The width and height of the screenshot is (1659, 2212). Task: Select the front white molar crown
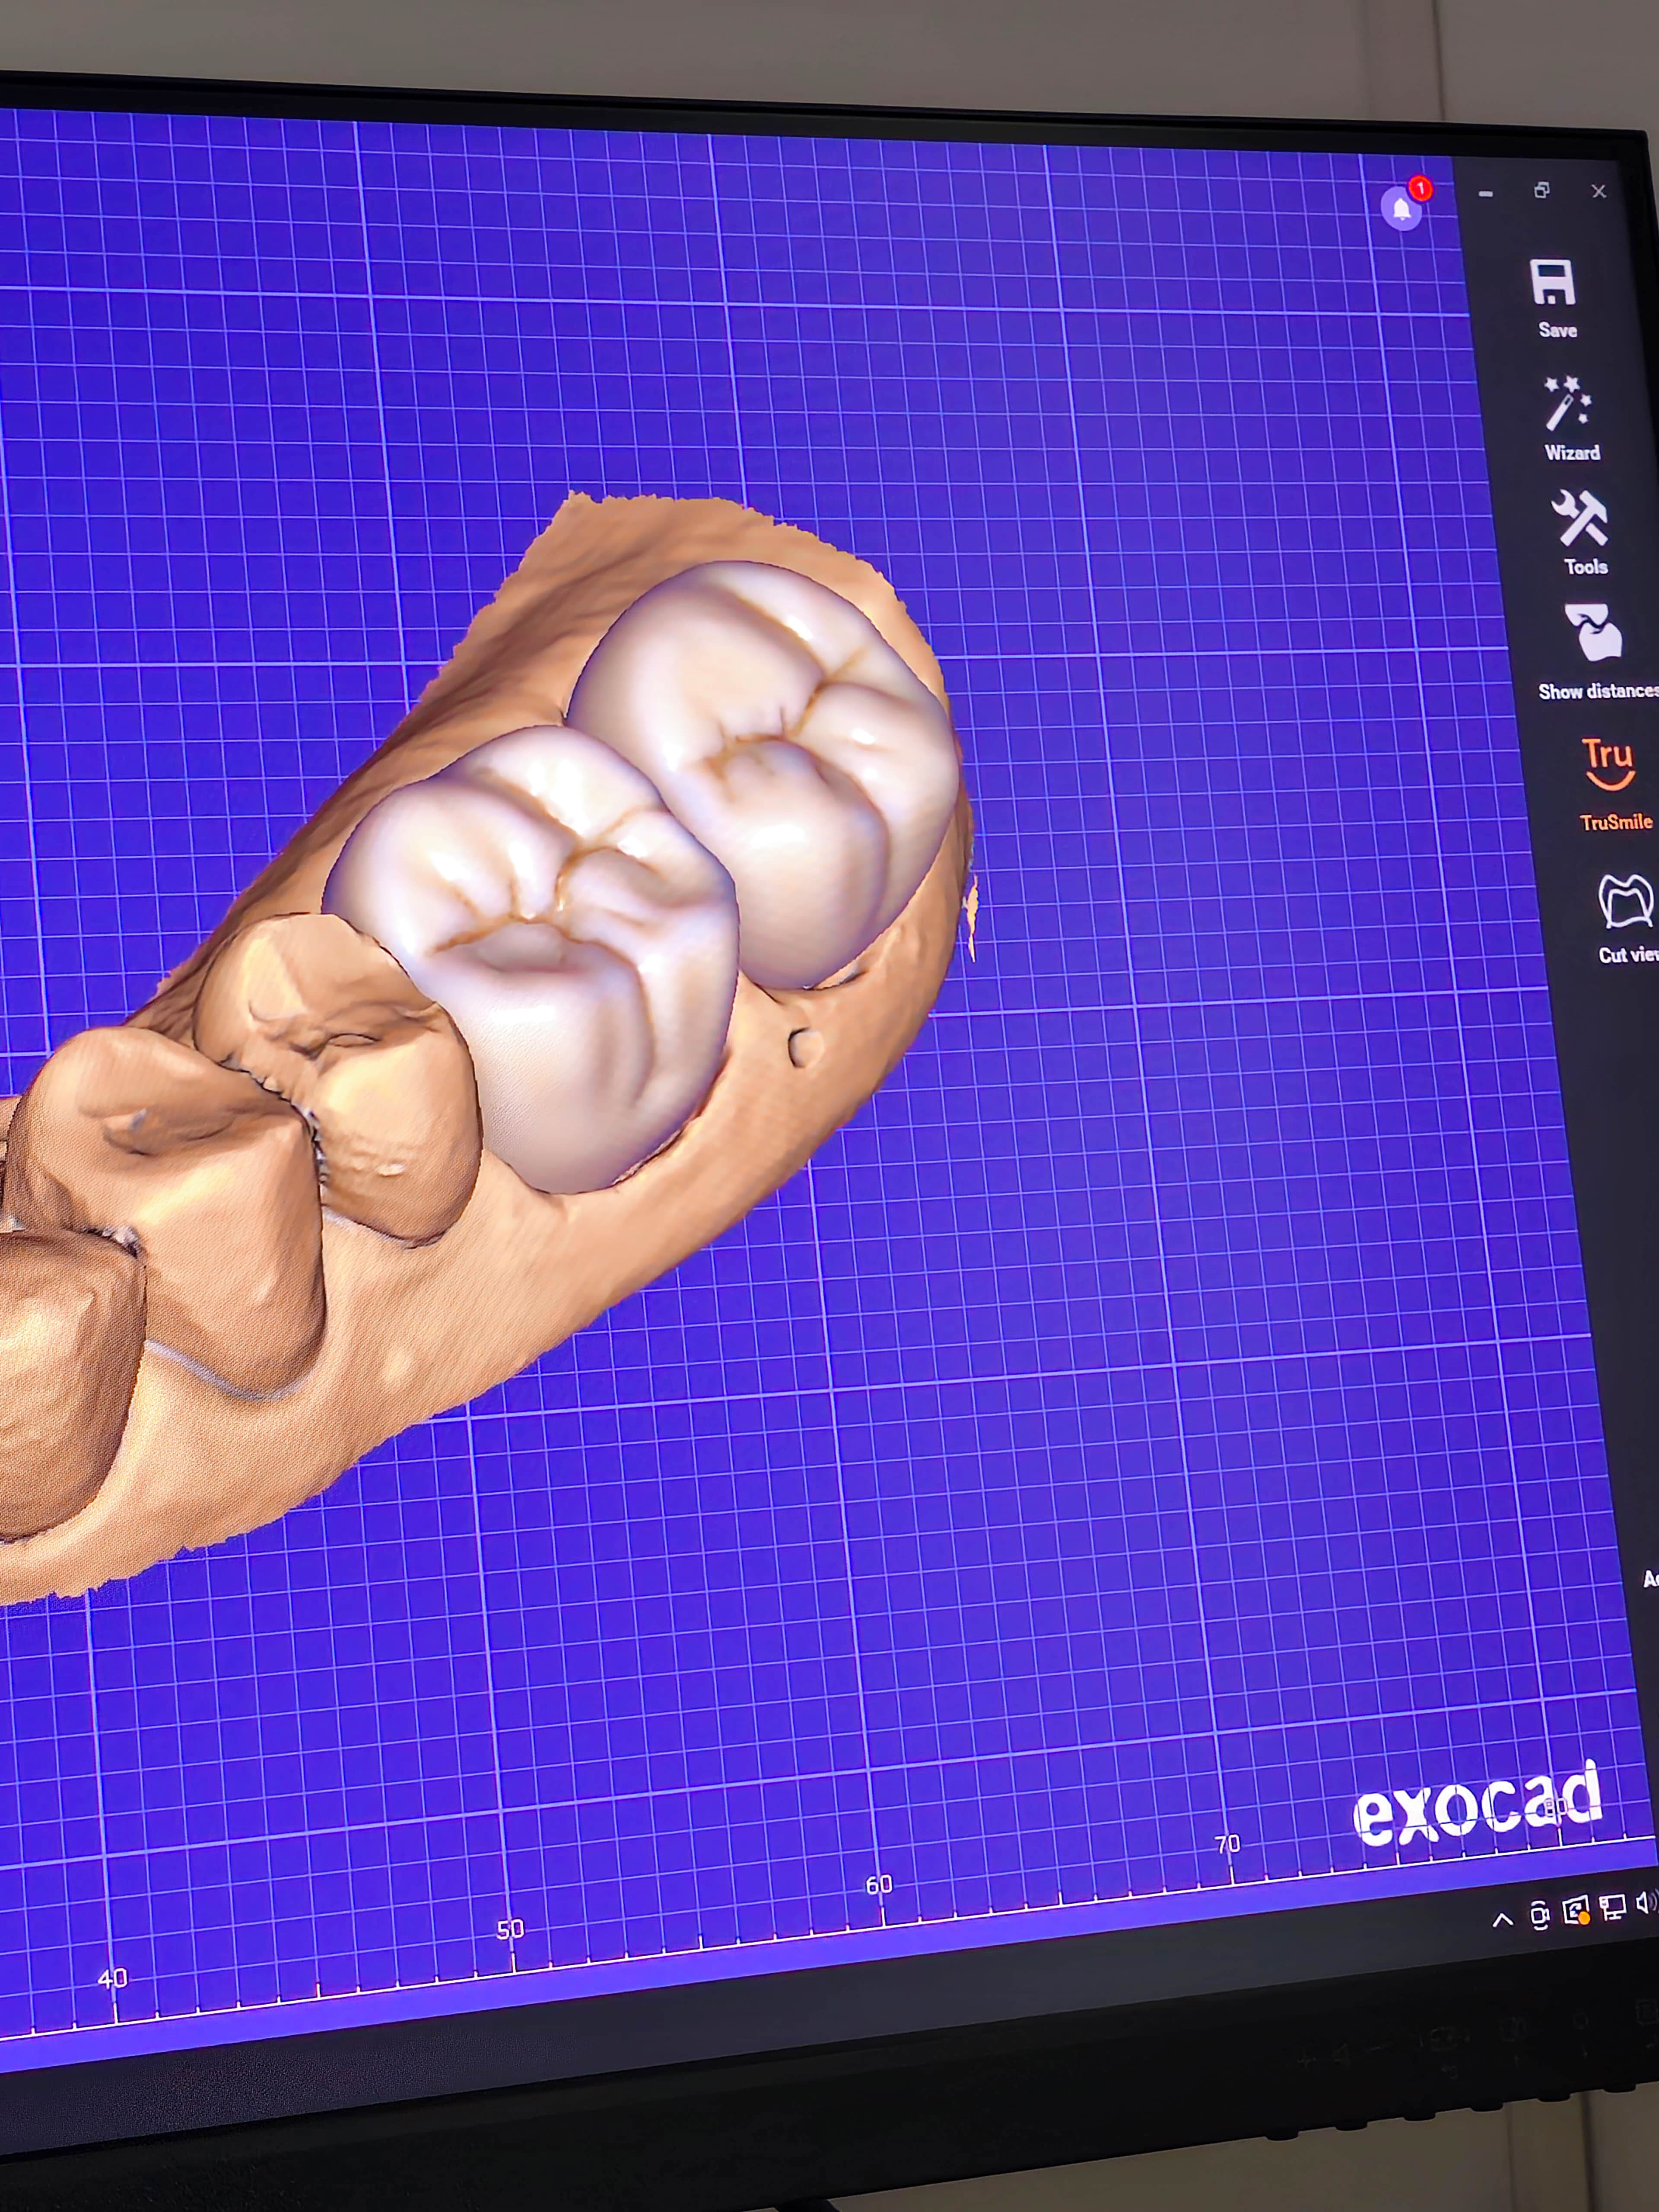(x=545, y=940)
